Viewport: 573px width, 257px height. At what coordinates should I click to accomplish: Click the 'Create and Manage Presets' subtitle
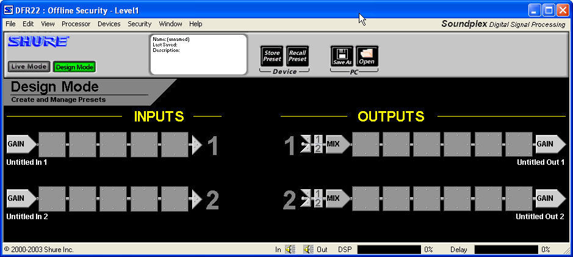[x=59, y=100]
